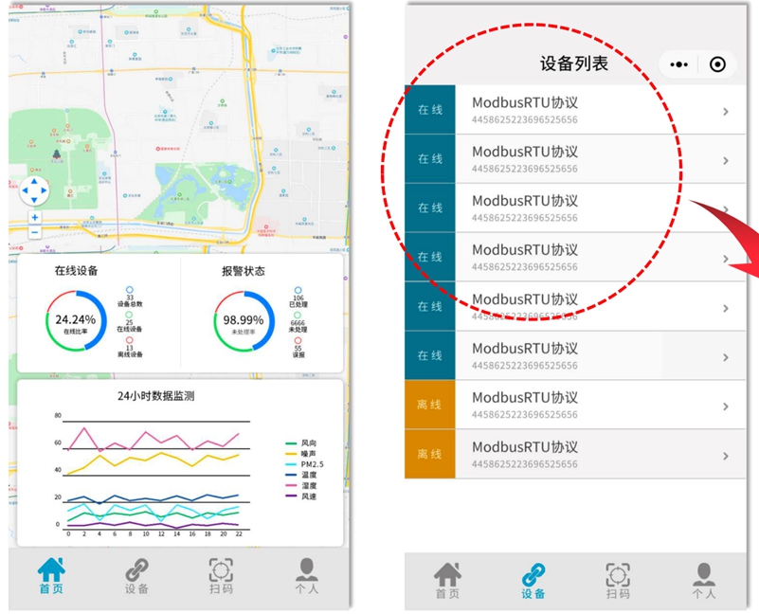This screenshot has width=759, height=614.
Task: Switch to the gray 首页 tab below the device list
Action: (x=447, y=580)
